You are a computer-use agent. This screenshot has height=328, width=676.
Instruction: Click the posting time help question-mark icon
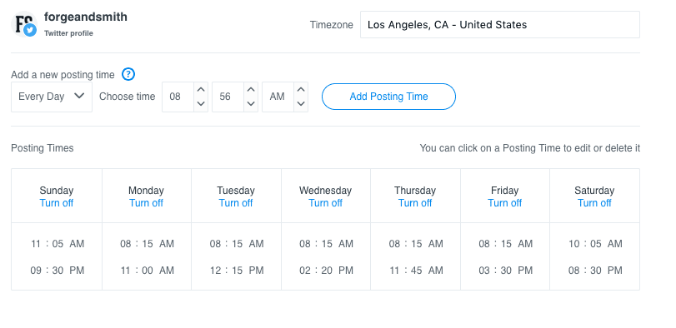[128, 74]
